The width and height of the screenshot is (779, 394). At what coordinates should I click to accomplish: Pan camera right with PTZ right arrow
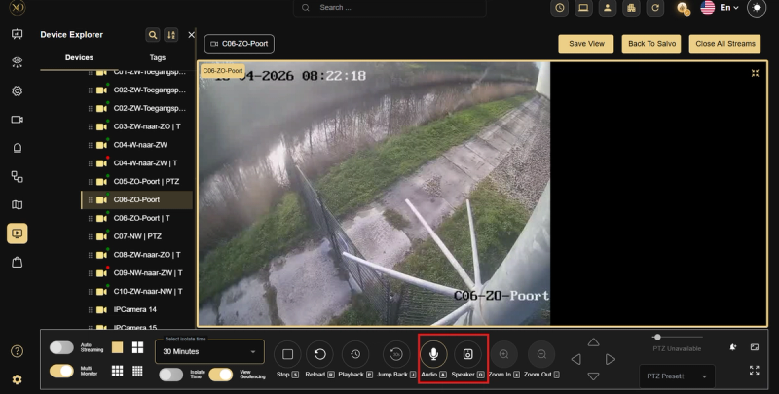611,359
